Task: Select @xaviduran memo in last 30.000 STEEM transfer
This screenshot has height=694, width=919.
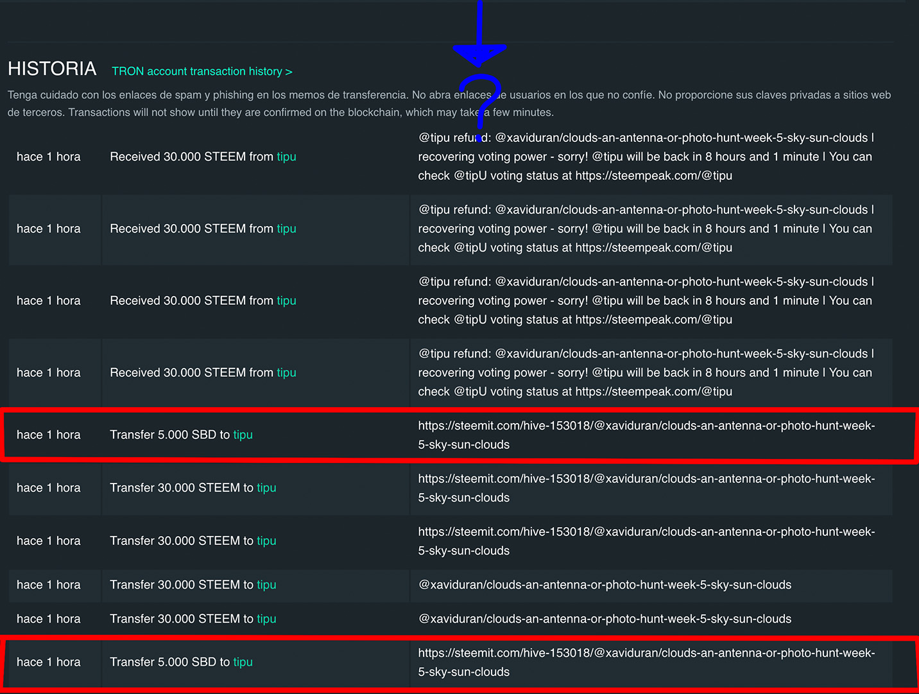Action: (x=605, y=619)
